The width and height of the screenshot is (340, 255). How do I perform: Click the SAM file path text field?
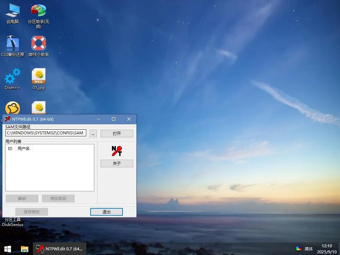point(46,133)
